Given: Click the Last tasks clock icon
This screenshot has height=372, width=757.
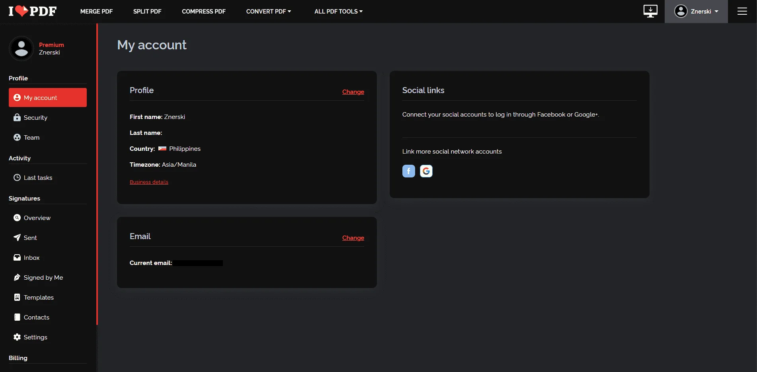Looking at the screenshot, I should (x=17, y=177).
